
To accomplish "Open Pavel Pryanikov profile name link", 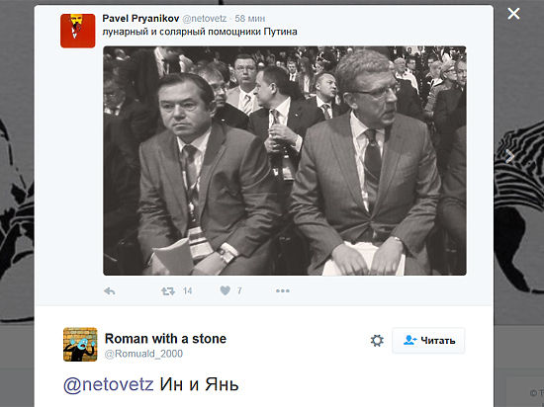I will [140, 19].
